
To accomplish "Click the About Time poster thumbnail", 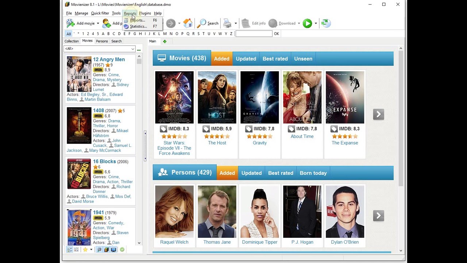I will [x=302, y=98].
